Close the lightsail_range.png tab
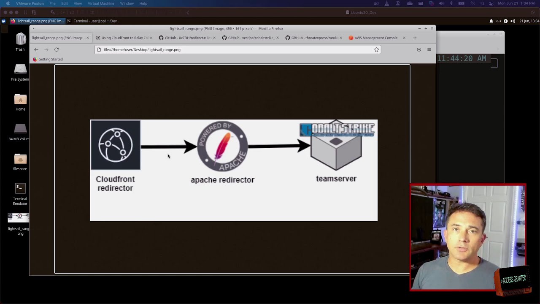The height and width of the screenshot is (304, 540). pyautogui.click(x=87, y=38)
